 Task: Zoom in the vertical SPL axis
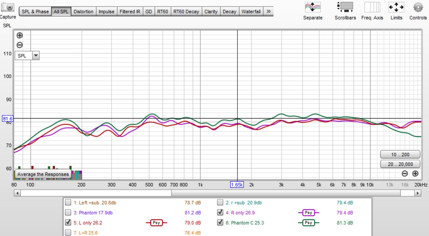click(x=20, y=35)
